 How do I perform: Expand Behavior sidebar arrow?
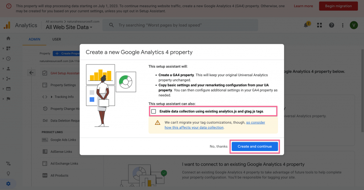(3, 89)
